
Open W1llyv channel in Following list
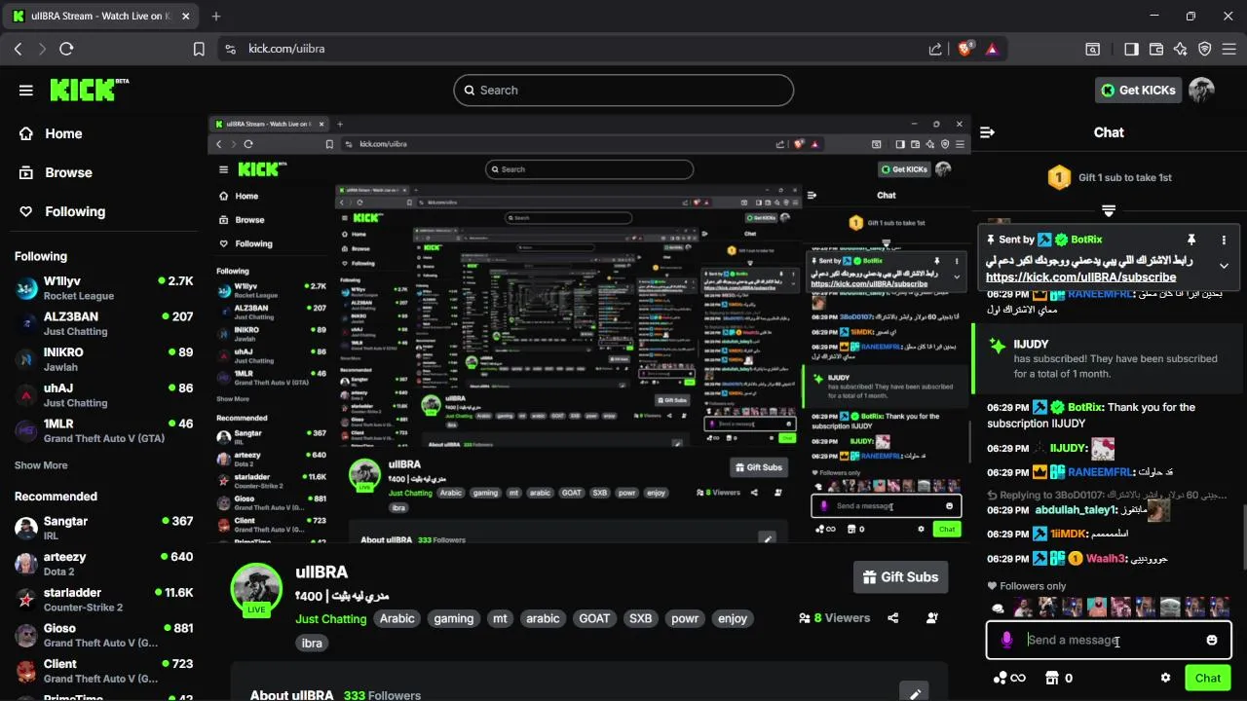[x=103, y=287]
